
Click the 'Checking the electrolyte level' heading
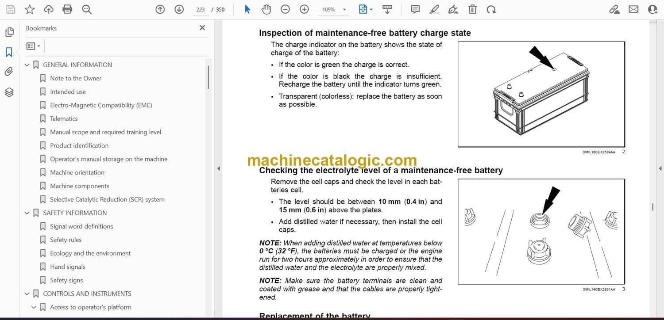tap(381, 171)
